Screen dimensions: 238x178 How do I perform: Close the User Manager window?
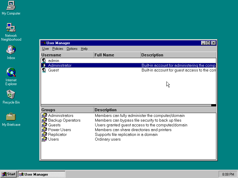(213, 43)
